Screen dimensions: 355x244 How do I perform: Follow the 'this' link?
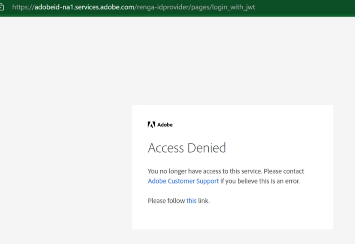click(191, 201)
